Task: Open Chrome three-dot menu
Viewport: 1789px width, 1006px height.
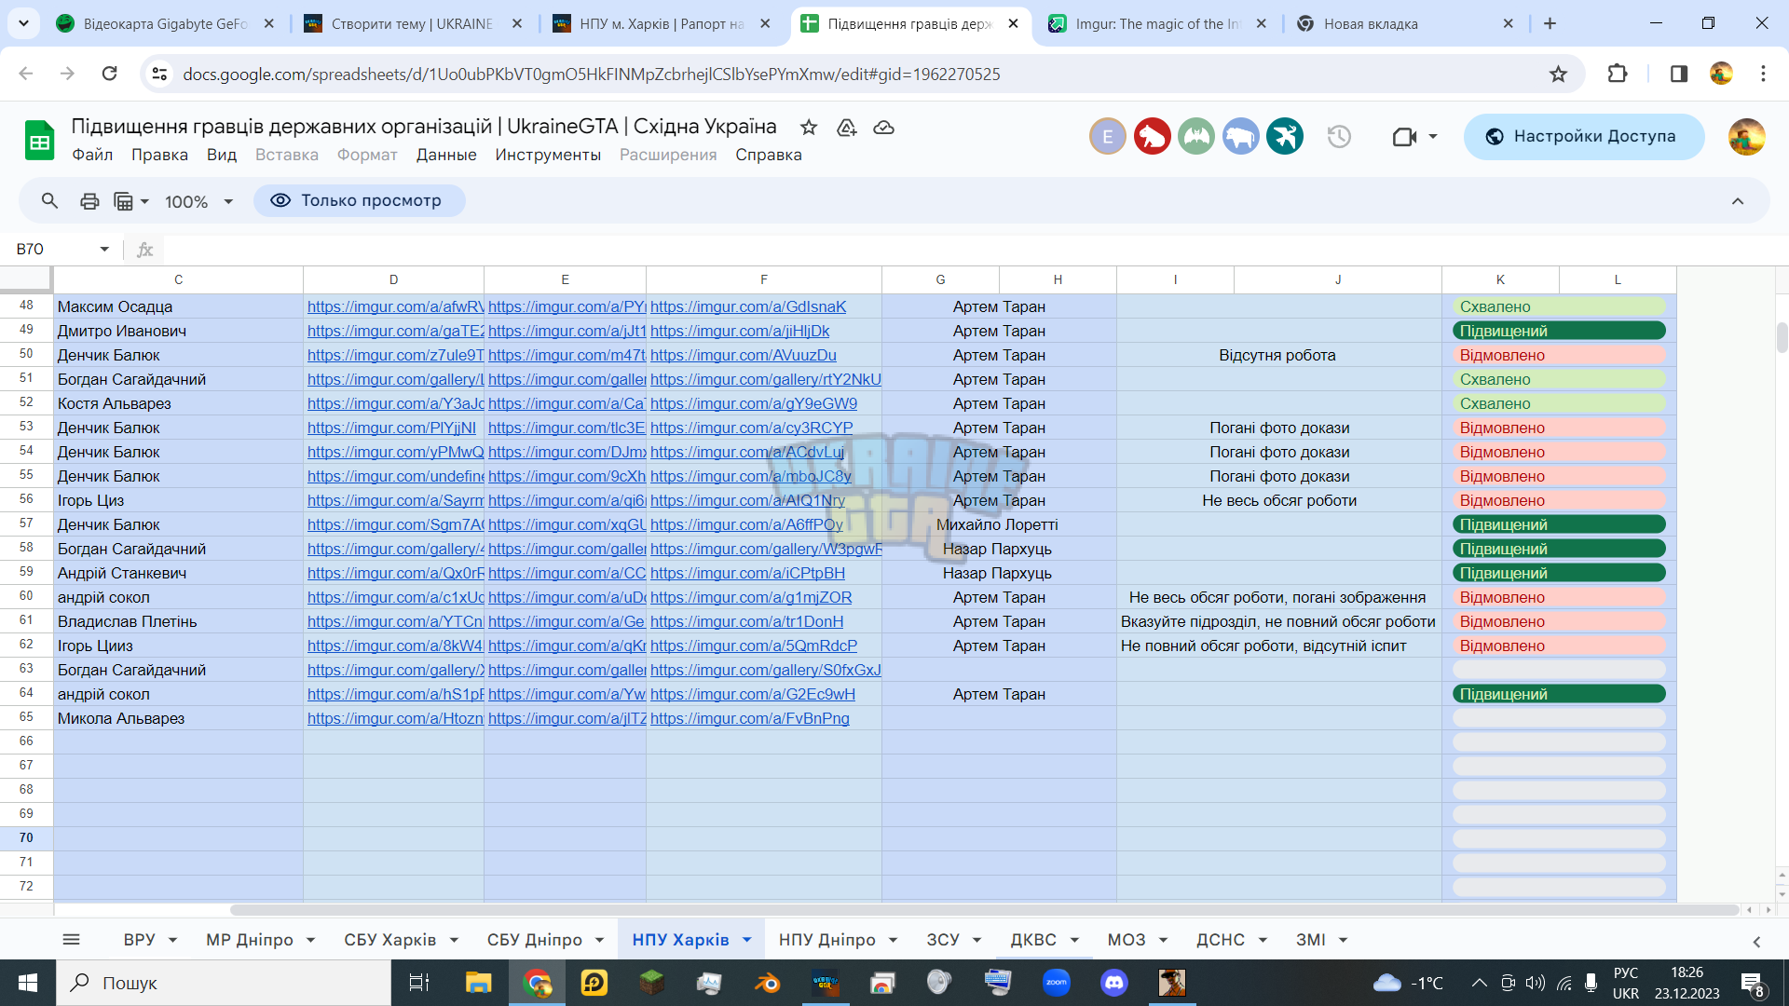Action: 1763,74
